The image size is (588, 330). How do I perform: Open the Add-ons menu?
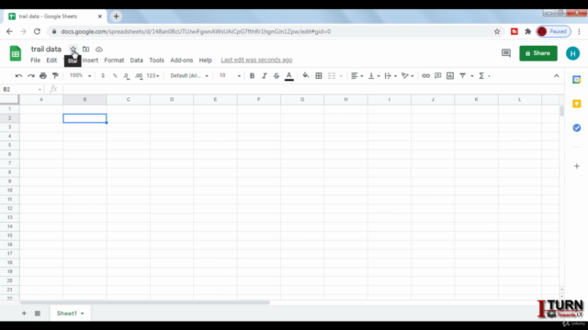(x=182, y=60)
